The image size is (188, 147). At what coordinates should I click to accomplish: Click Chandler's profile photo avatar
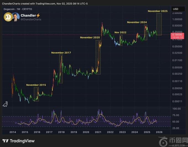(15, 17)
